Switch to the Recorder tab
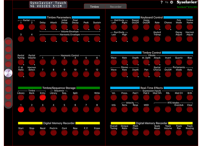Viewport: 202px width, 146px height. point(116,7)
